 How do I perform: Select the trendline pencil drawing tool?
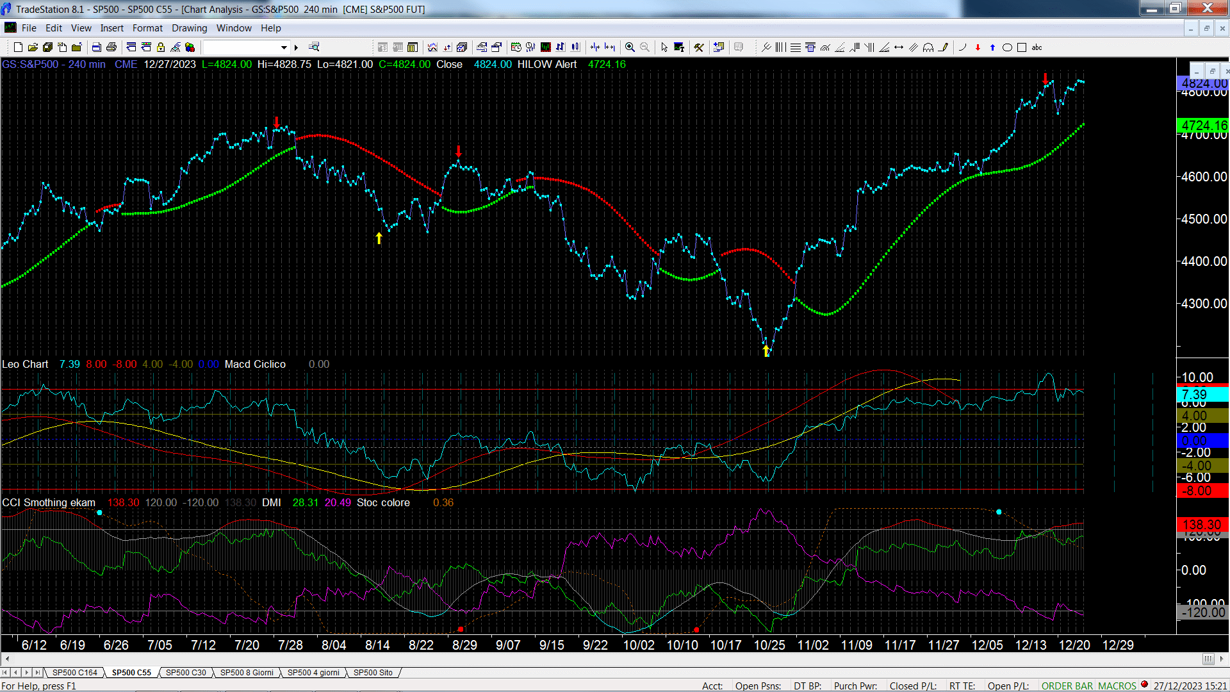click(x=943, y=47)
